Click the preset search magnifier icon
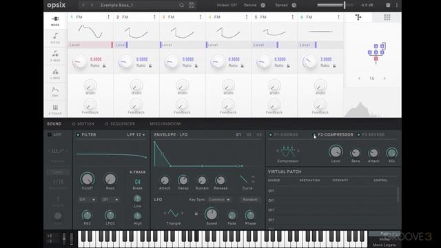Viewport: 441px width, 248px height. coord(182,5)
